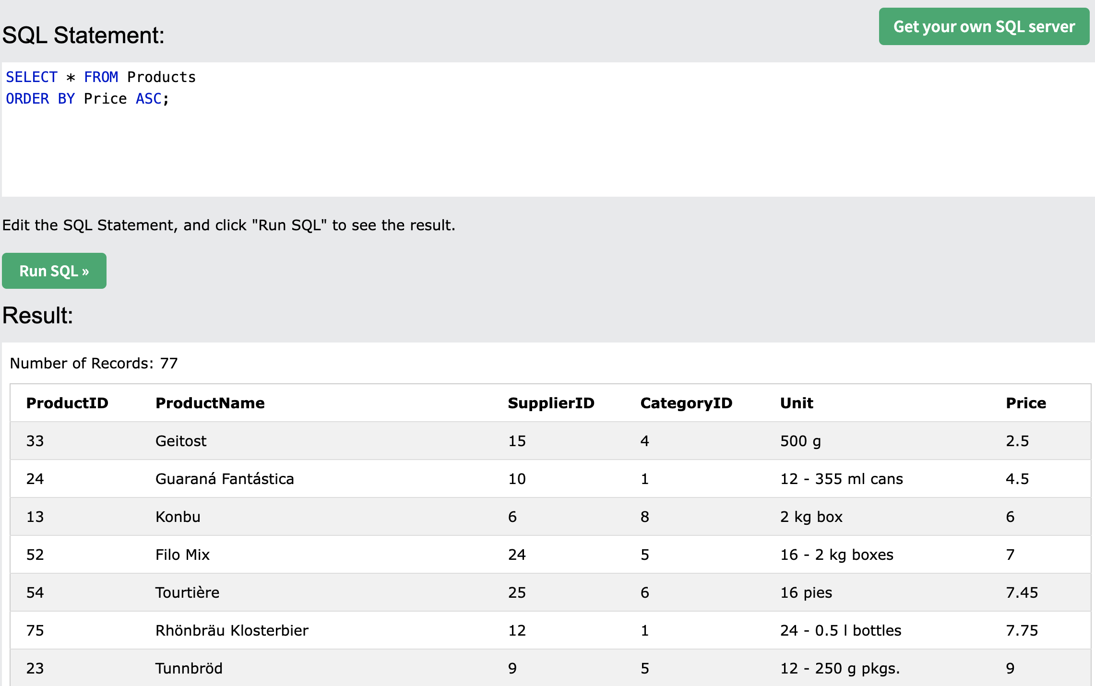Click the ORDER BY keyword in the editor
This screenshot has width=1095, height=686.
pyautogui.click(x=40, y=99)
